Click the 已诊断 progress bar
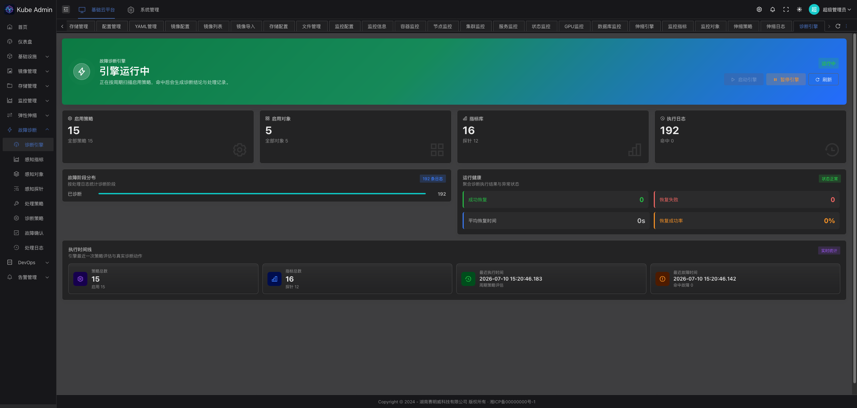Image resolution: width=857 pixels, height=408 pixels. [262, 194]
